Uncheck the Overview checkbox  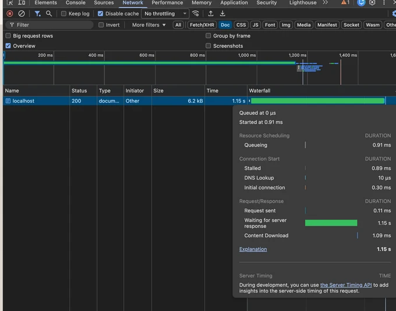tap(8, 45)
